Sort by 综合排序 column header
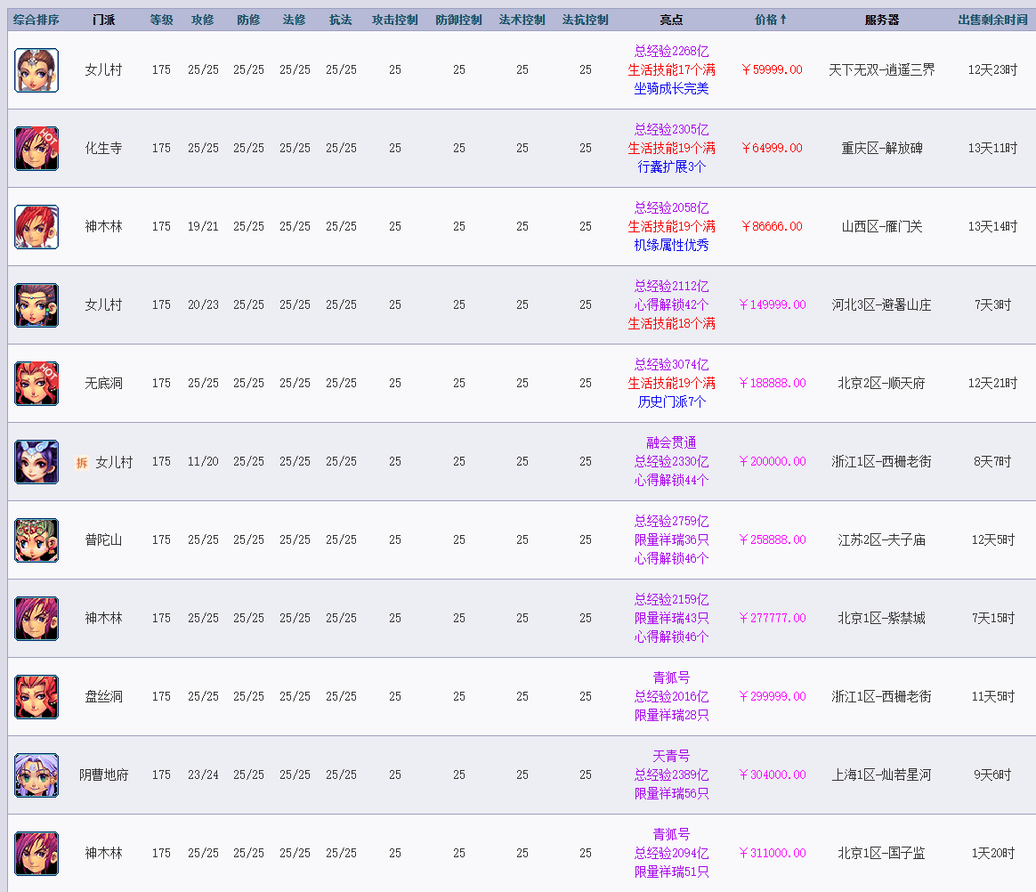 (36, 20)
